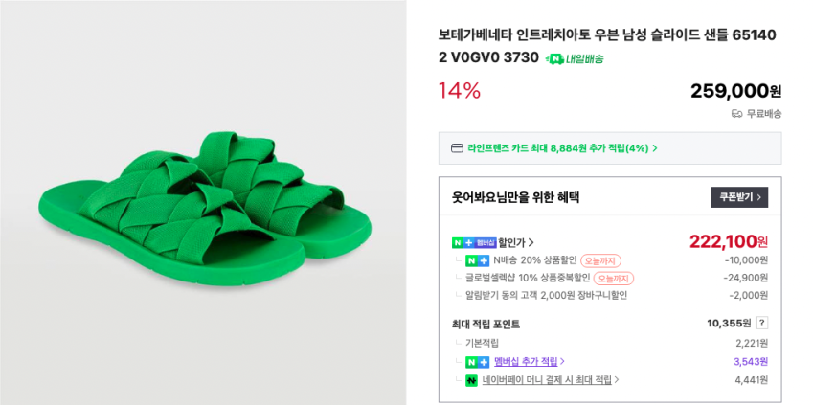Click the 오늘까지 badge on 글로벌셀렉샵 discount

pyautogui.click(x=613, y=278)
